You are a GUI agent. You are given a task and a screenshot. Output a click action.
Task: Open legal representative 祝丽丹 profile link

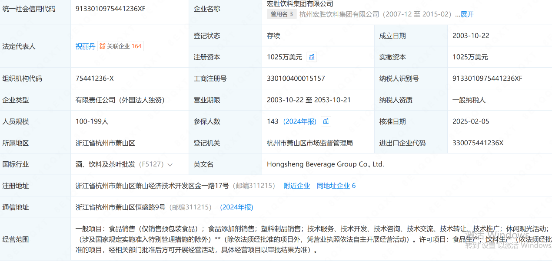(x=85, y=46)
